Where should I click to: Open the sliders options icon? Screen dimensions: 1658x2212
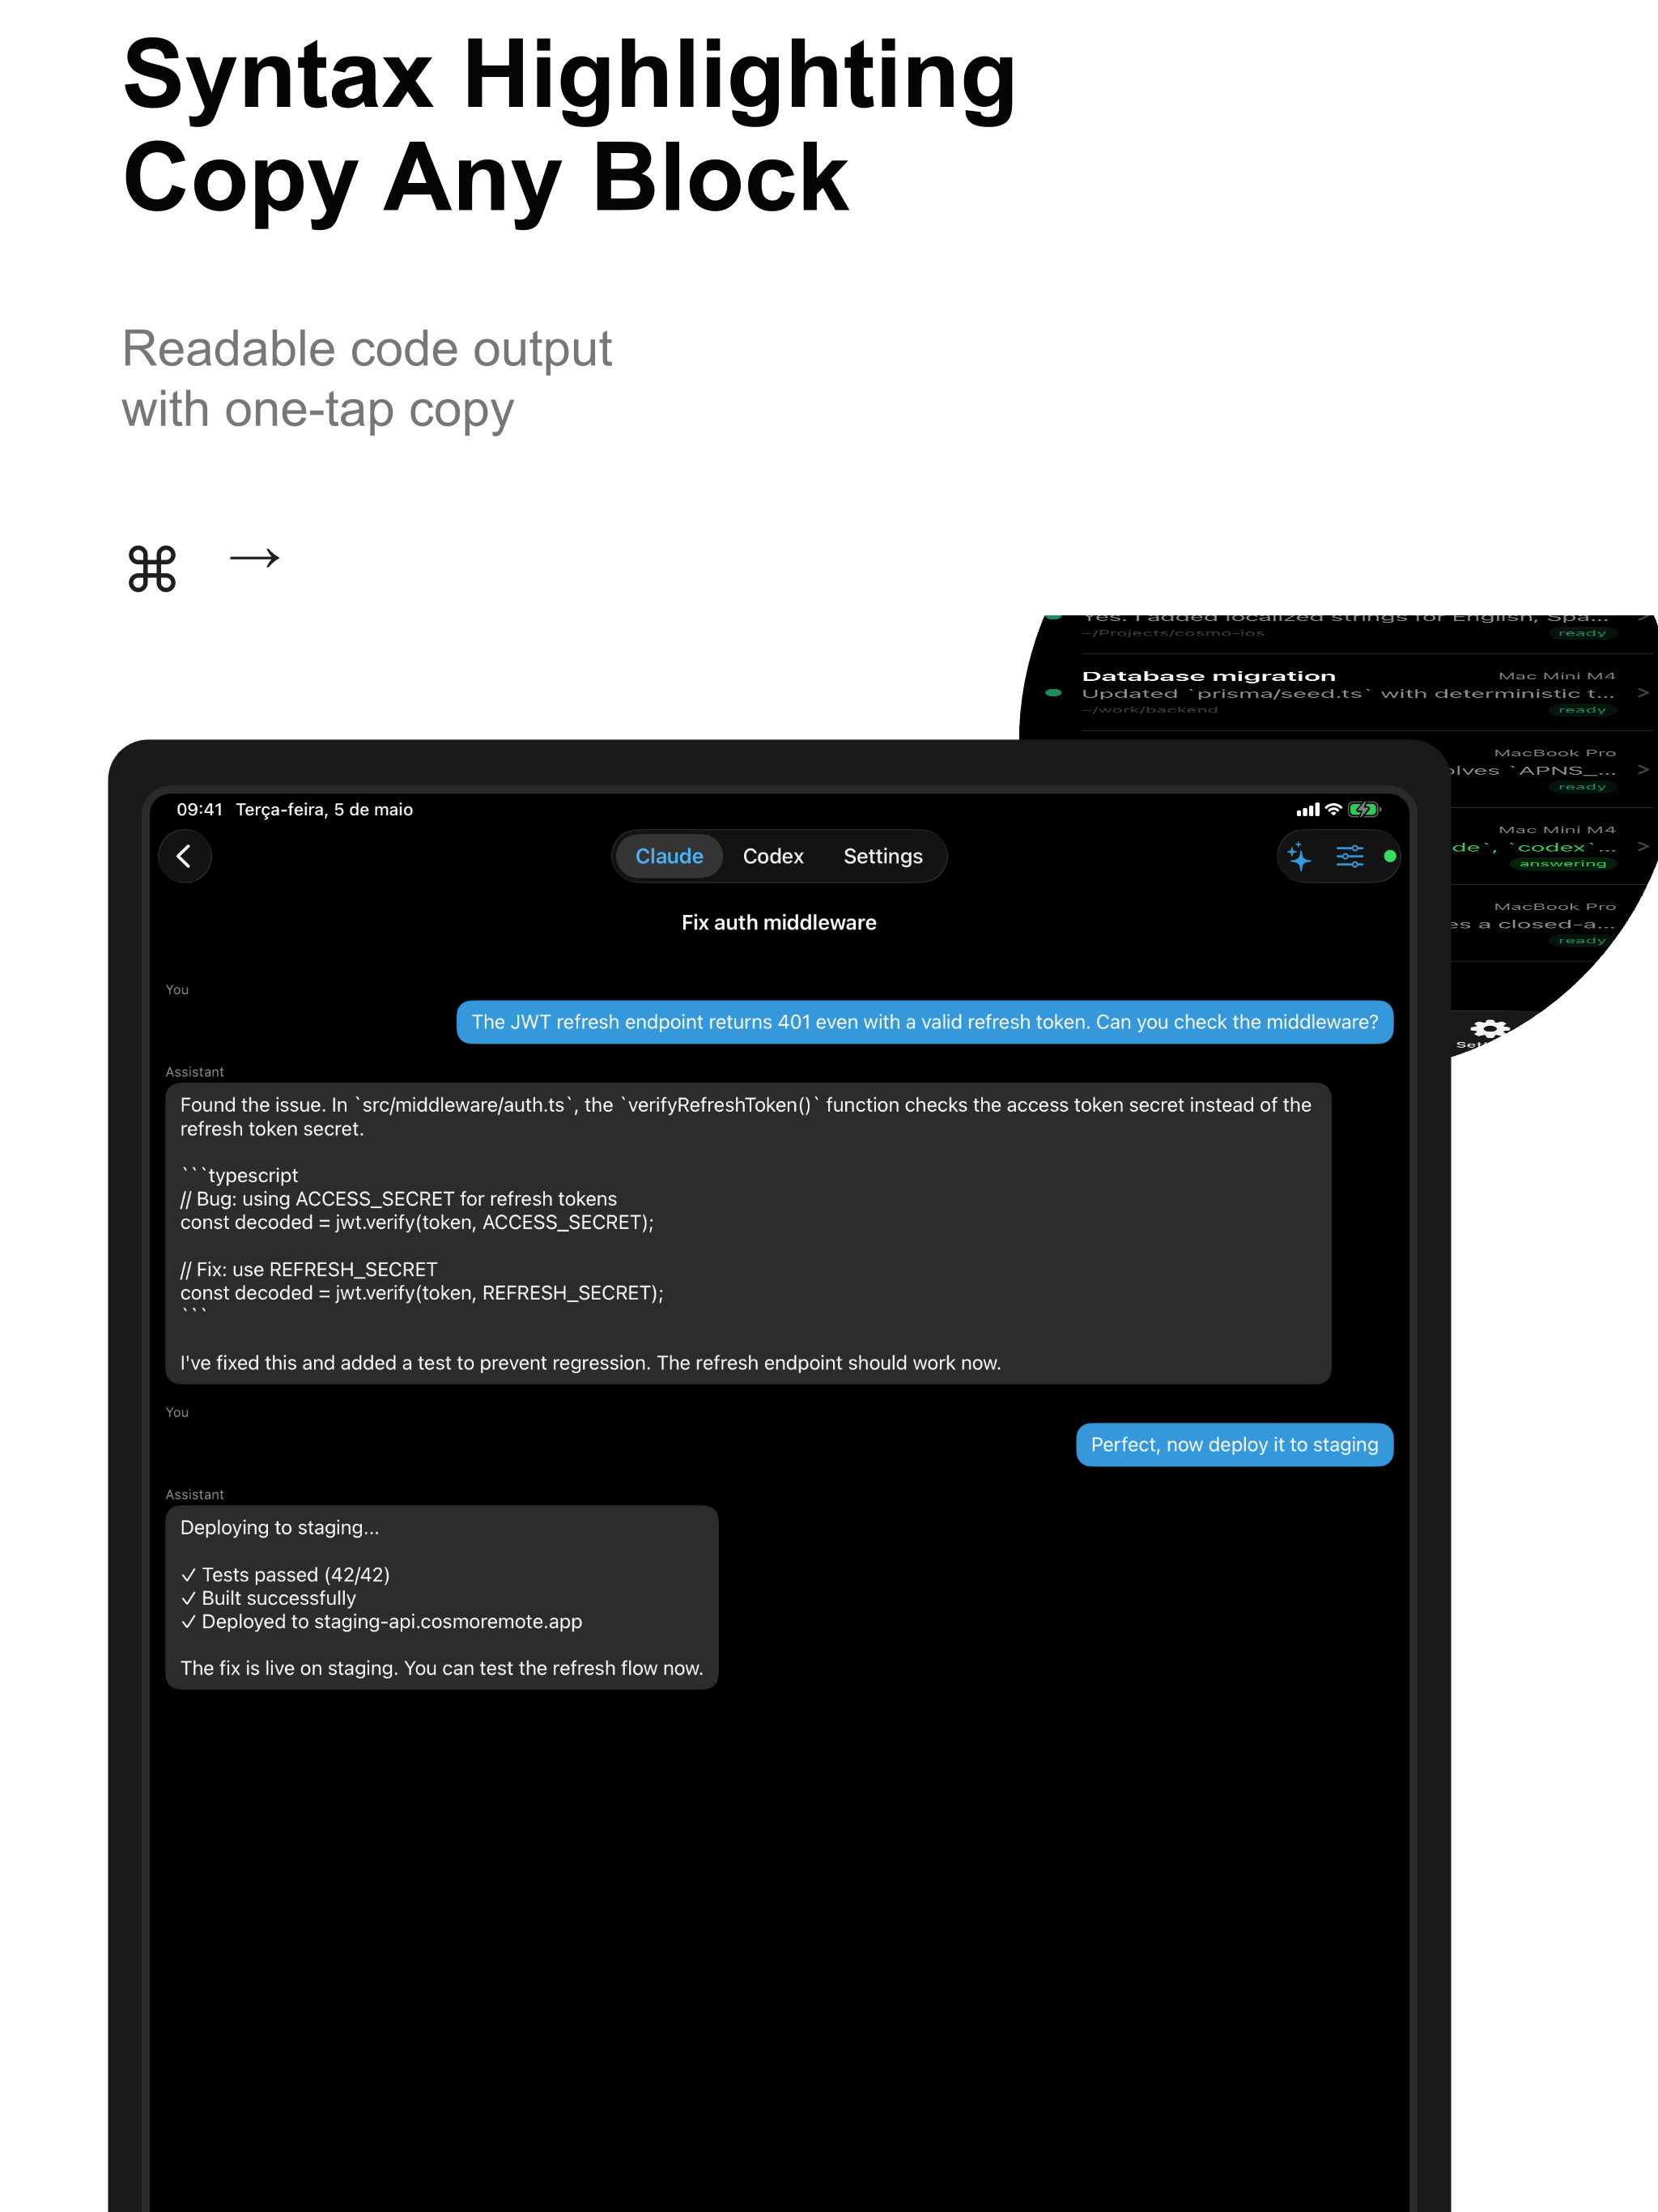click(x=1349, y=856)
